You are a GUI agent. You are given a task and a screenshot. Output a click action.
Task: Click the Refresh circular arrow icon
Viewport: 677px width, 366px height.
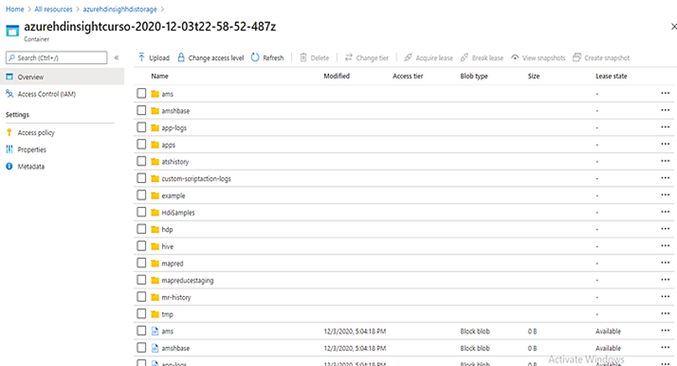coord(255,58)
